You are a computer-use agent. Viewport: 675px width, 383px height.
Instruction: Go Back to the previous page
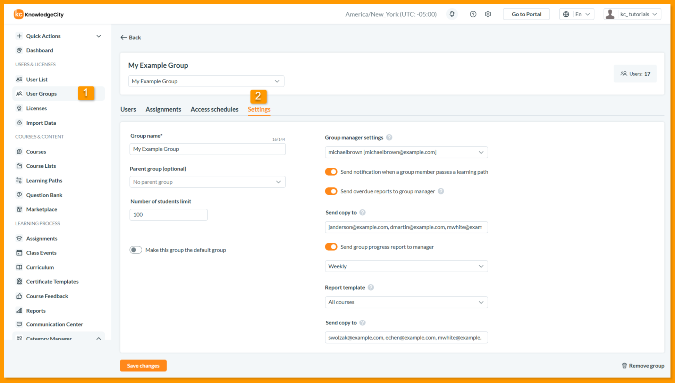coord(130,38)
